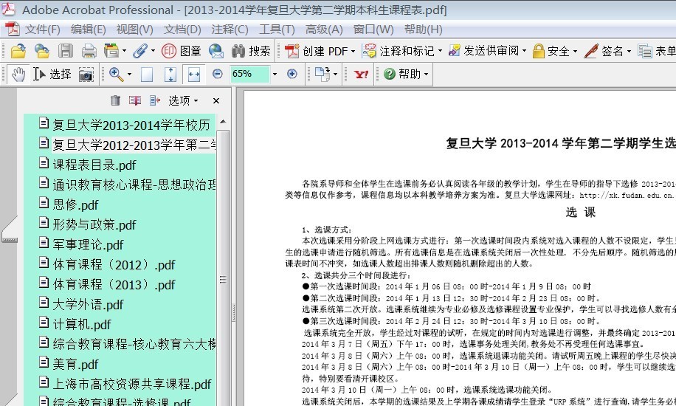
Task: Click the zoom in plus button
Action: coord(292,74)
